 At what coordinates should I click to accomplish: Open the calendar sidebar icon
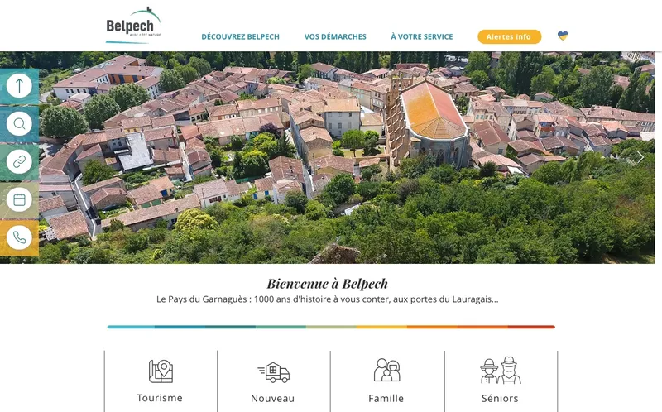pyautogui.click(x=19, y=199)
